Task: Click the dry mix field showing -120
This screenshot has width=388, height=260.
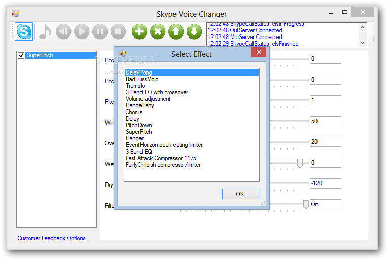Action: point(326,183)
